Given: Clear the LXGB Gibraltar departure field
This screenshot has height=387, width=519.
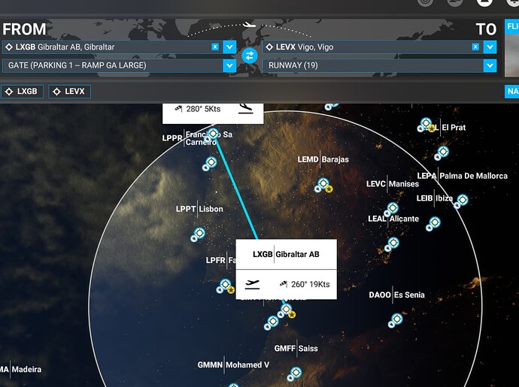Looking at the screenshot, I should click(x=215, y=47).
